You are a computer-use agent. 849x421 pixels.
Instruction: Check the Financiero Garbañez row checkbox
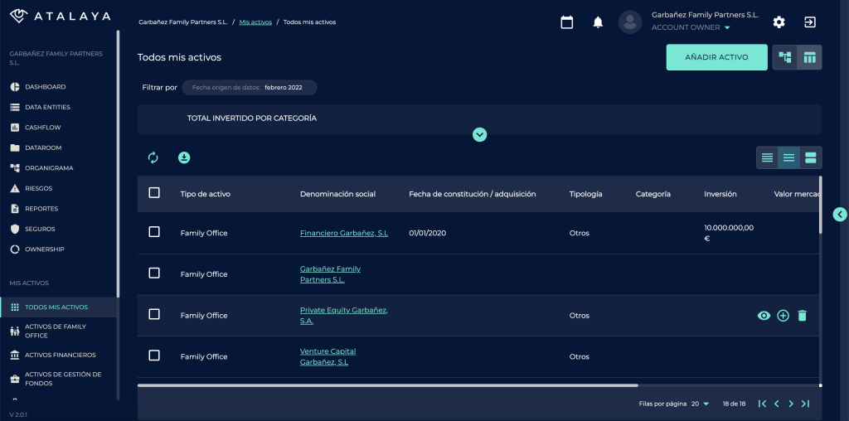pyautogui.click(x=154, y=232)
